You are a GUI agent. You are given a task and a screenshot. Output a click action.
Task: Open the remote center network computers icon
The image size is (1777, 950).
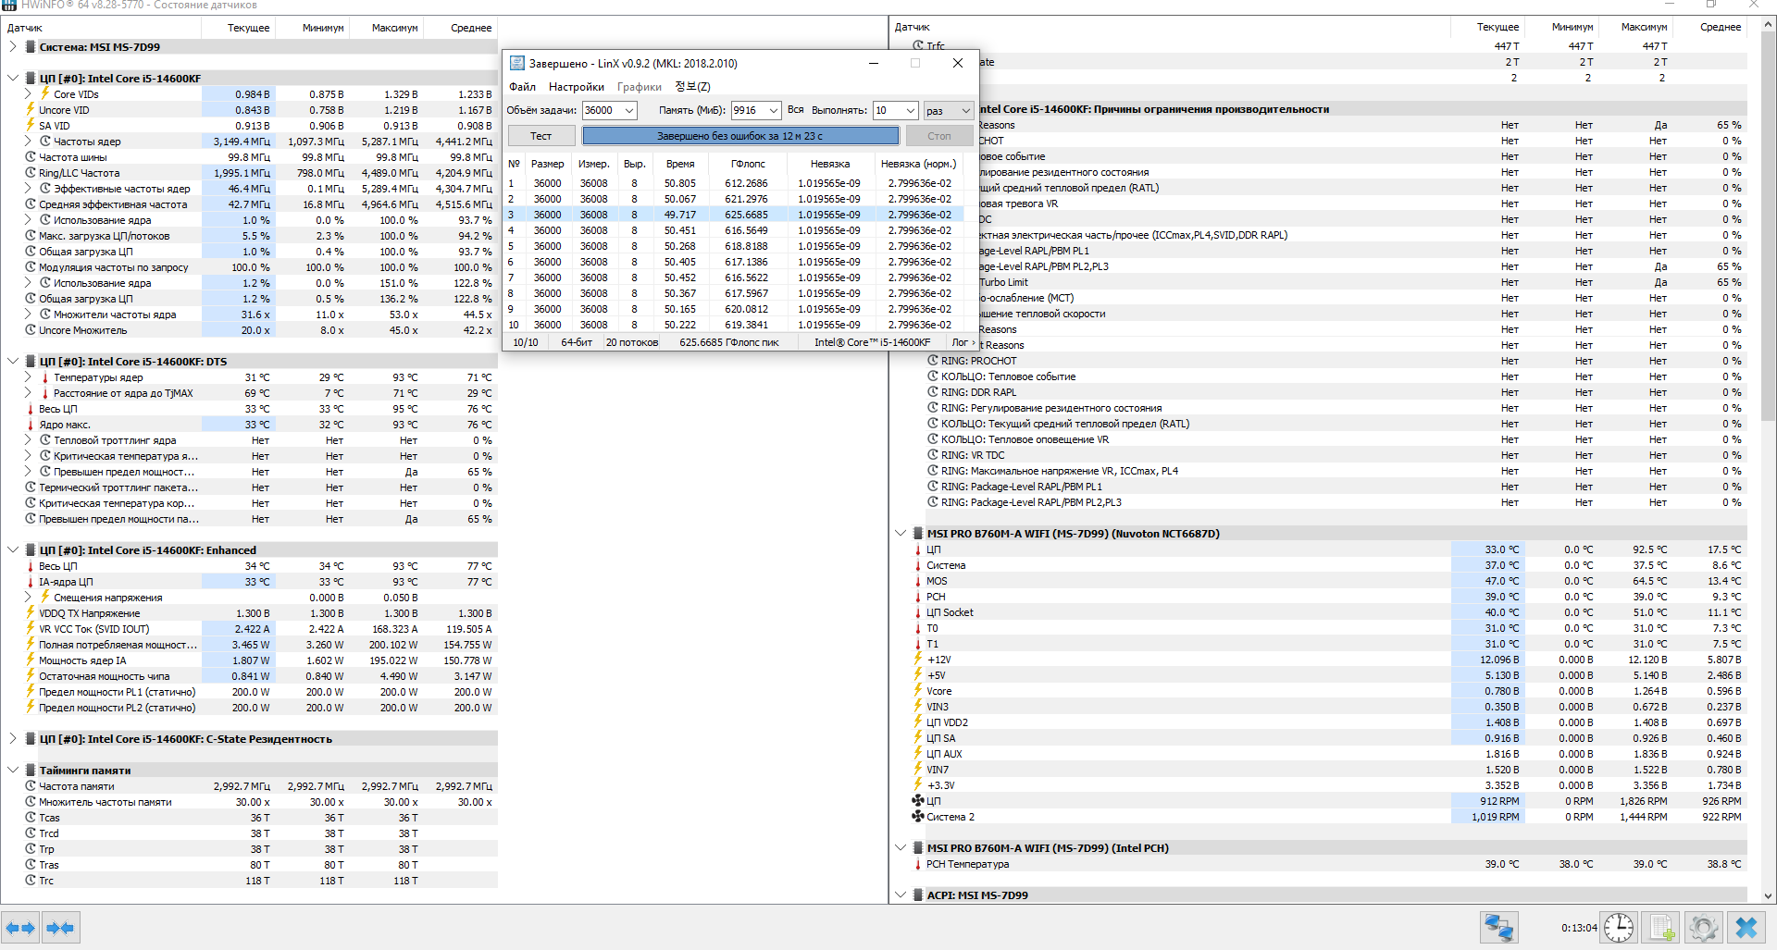pos(1498,927)
